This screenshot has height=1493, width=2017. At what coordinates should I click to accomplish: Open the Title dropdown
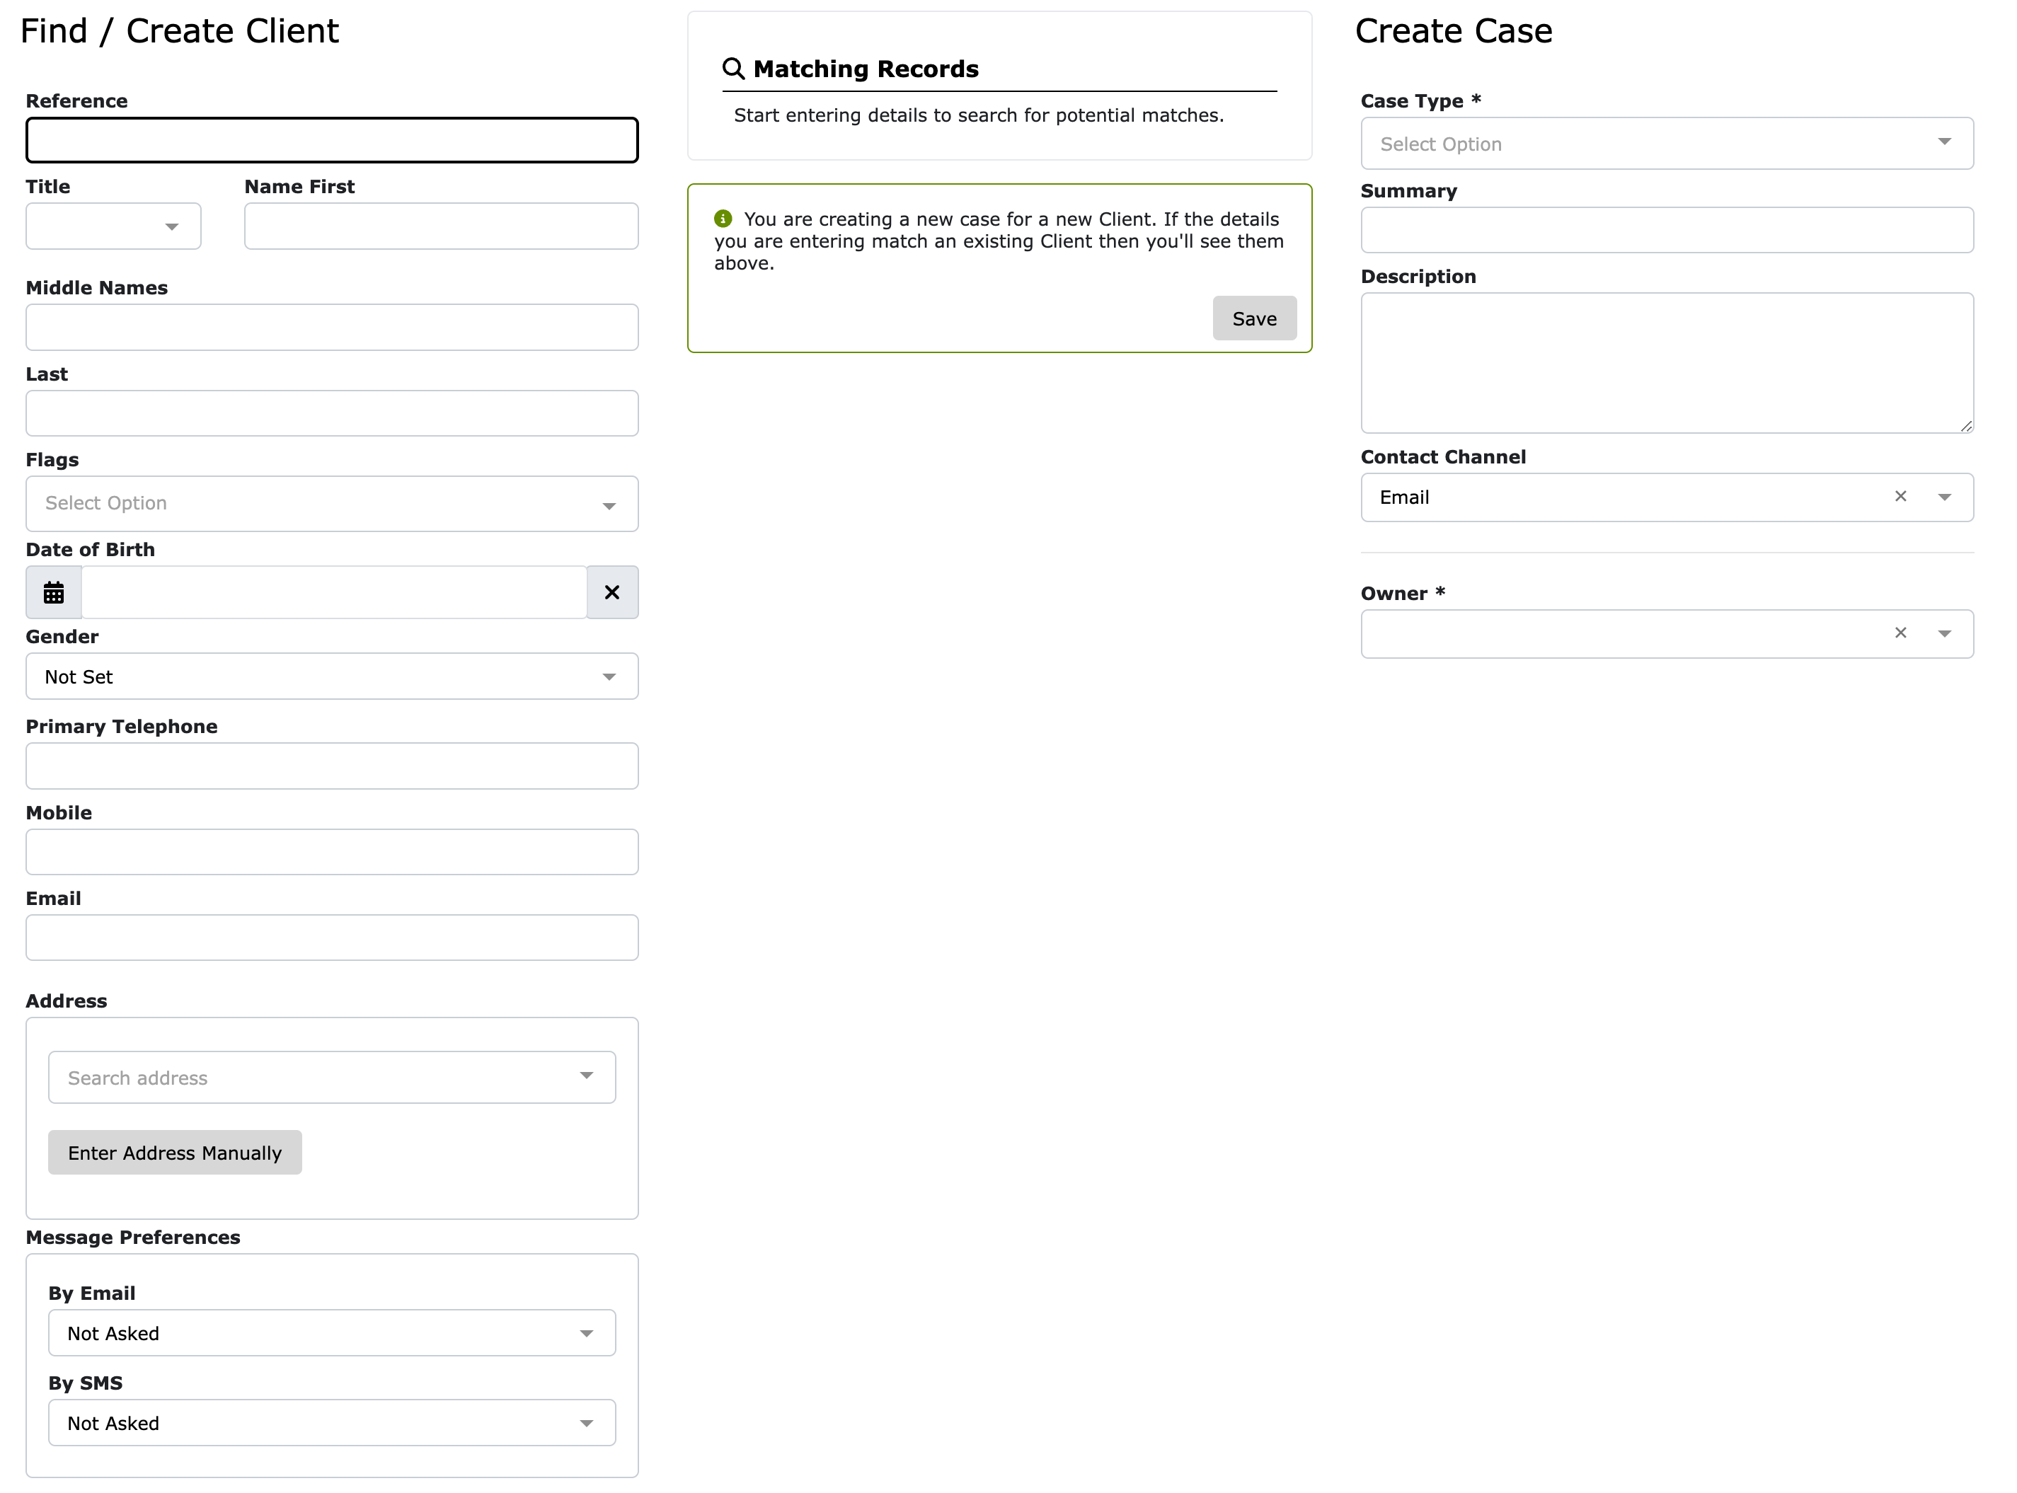pos(114,226)
